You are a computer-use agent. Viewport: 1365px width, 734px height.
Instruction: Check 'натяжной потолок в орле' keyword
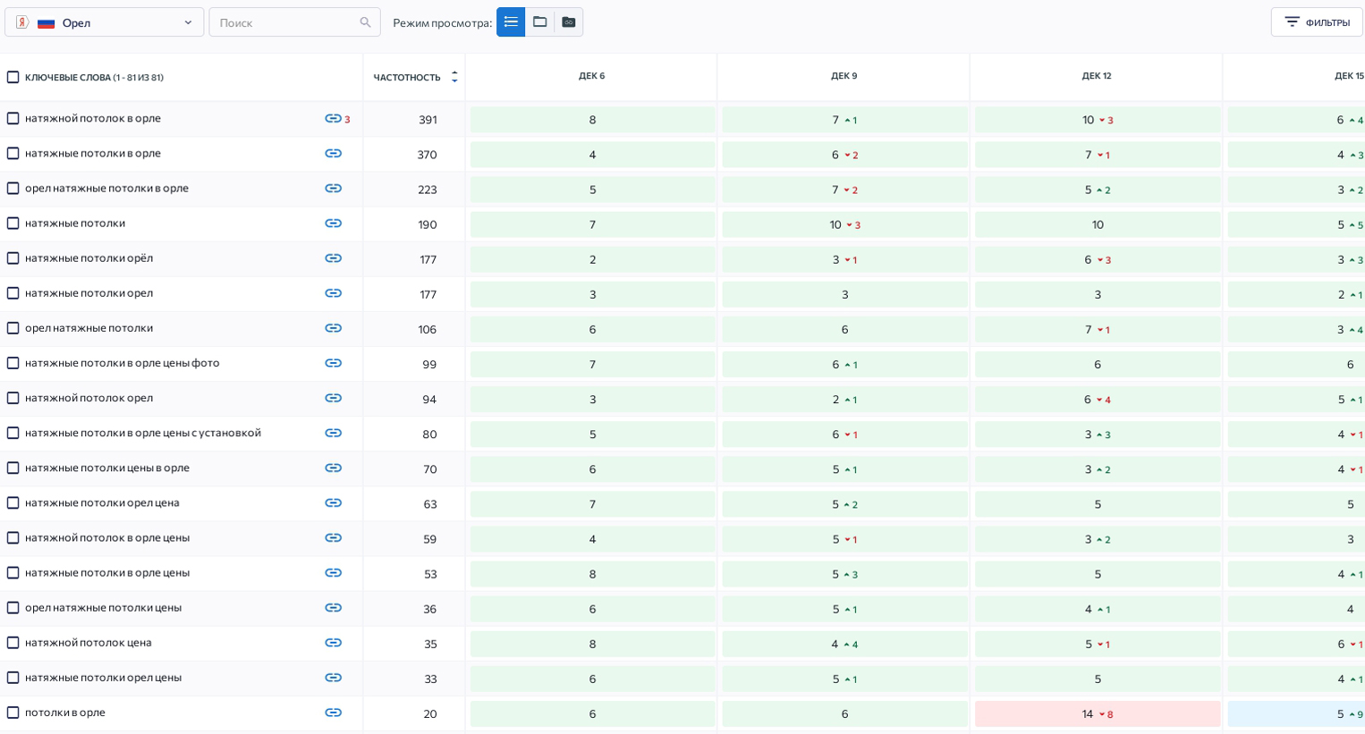(13, 118)
